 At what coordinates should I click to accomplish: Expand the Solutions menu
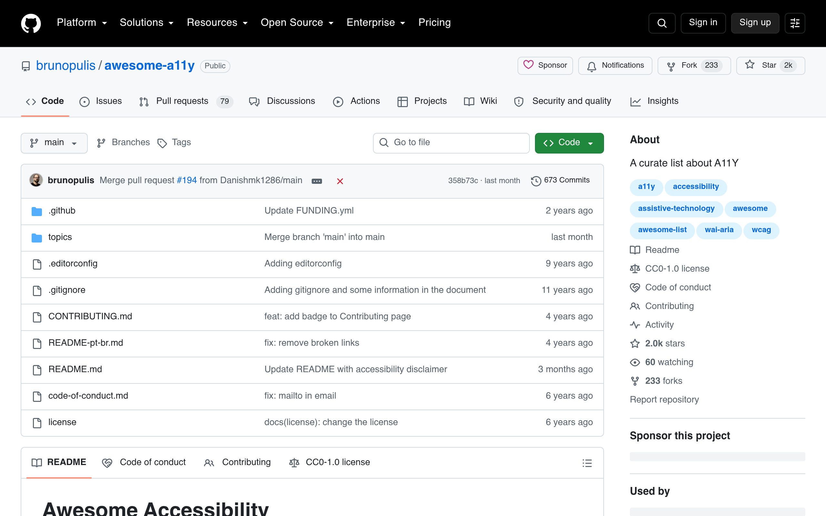pyautogui.click(x=147, y=23)
